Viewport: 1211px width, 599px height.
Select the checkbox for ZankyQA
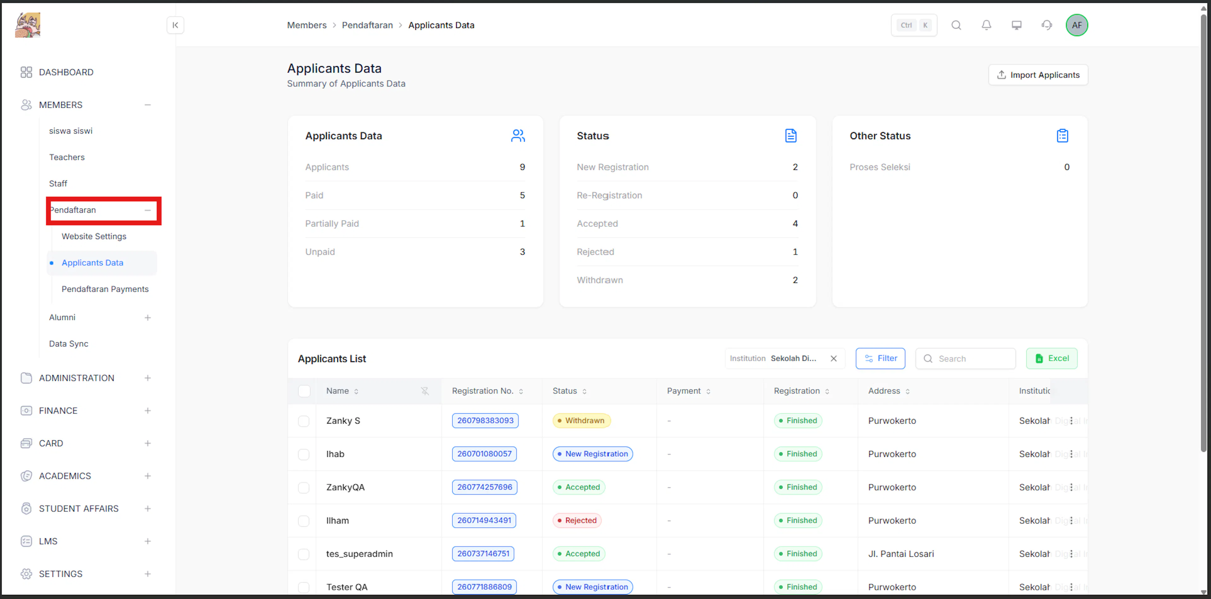[304, 488]
